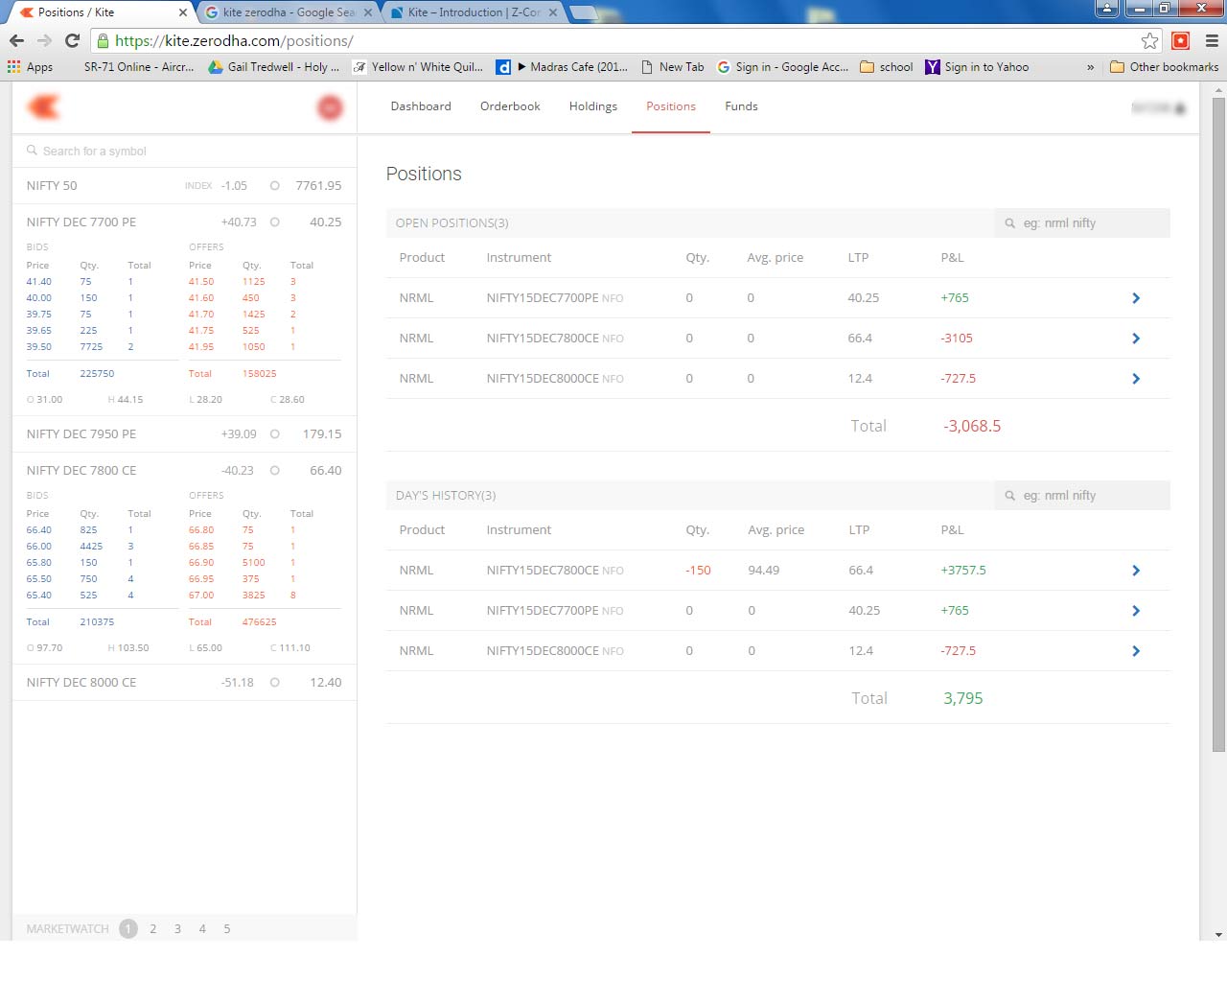Click the search magnifier icon in marketwatch

(x=32, y=151)
